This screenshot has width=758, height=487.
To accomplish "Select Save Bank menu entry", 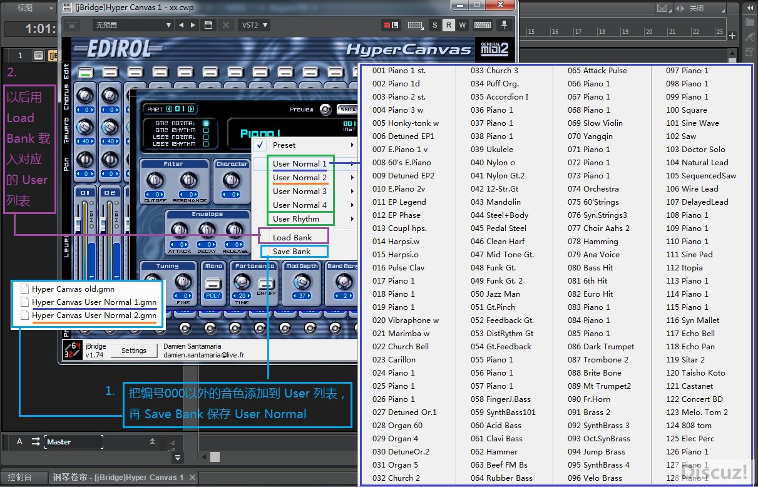I will coord(292,251).
